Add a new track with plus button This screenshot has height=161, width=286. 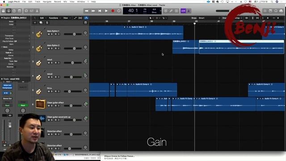(x=35, y=23)
